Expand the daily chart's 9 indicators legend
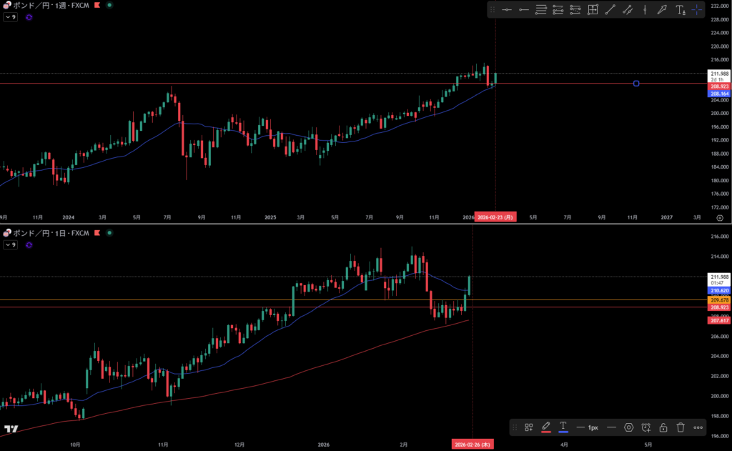Image resolution: width=732 pixels, height=451 pixels. pyautogui.click(x=11, y=245)
